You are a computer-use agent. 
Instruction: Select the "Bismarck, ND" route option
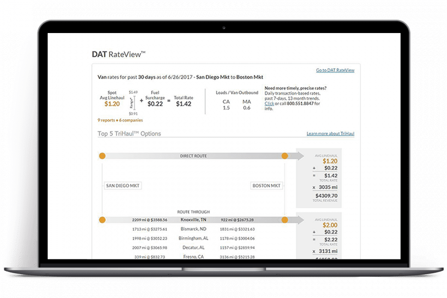pos(193,229)
